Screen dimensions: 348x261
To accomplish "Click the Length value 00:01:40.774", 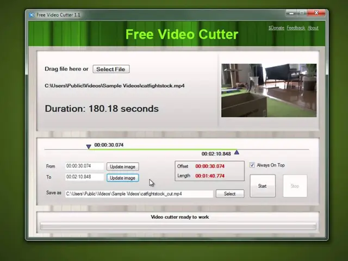I will (210, 176).
